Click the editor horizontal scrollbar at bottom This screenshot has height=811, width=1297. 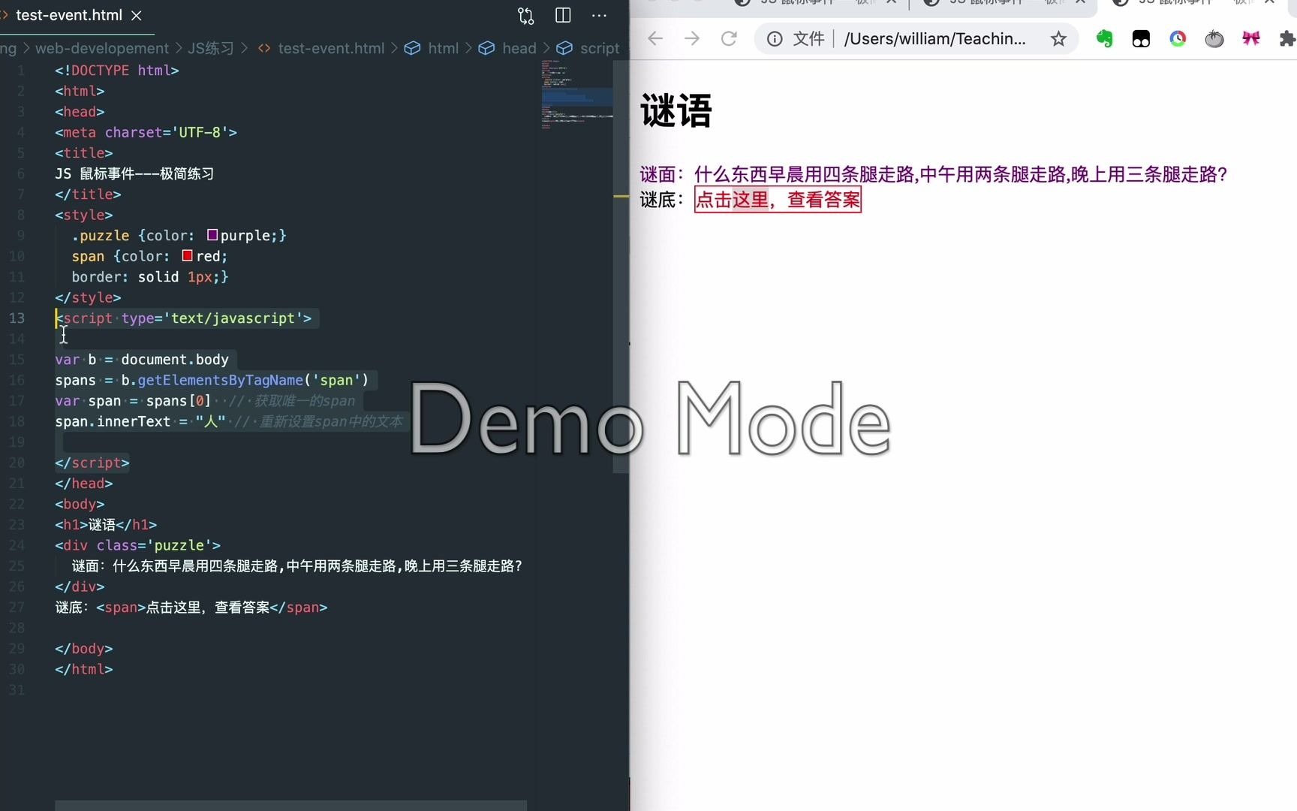click(290, 805)
